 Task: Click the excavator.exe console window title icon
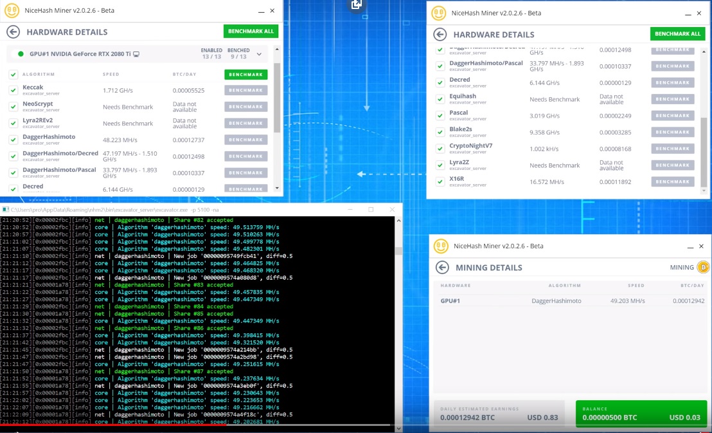click(5, 210)
